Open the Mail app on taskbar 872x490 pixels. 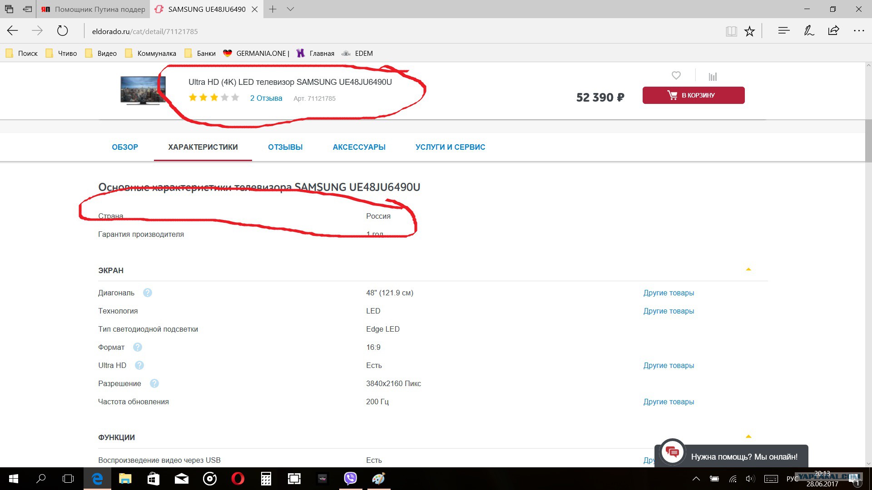pyautogui.click(x=182, y=479)
